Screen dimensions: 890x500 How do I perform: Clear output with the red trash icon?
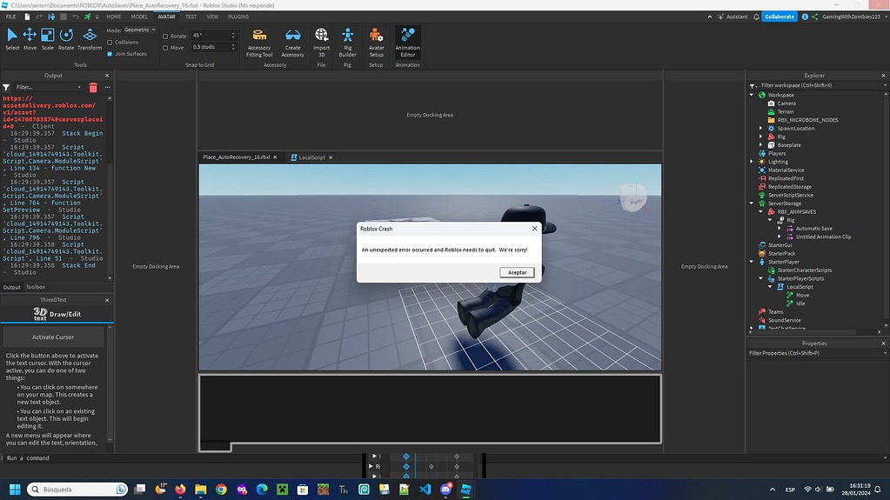tap(93, 88)
